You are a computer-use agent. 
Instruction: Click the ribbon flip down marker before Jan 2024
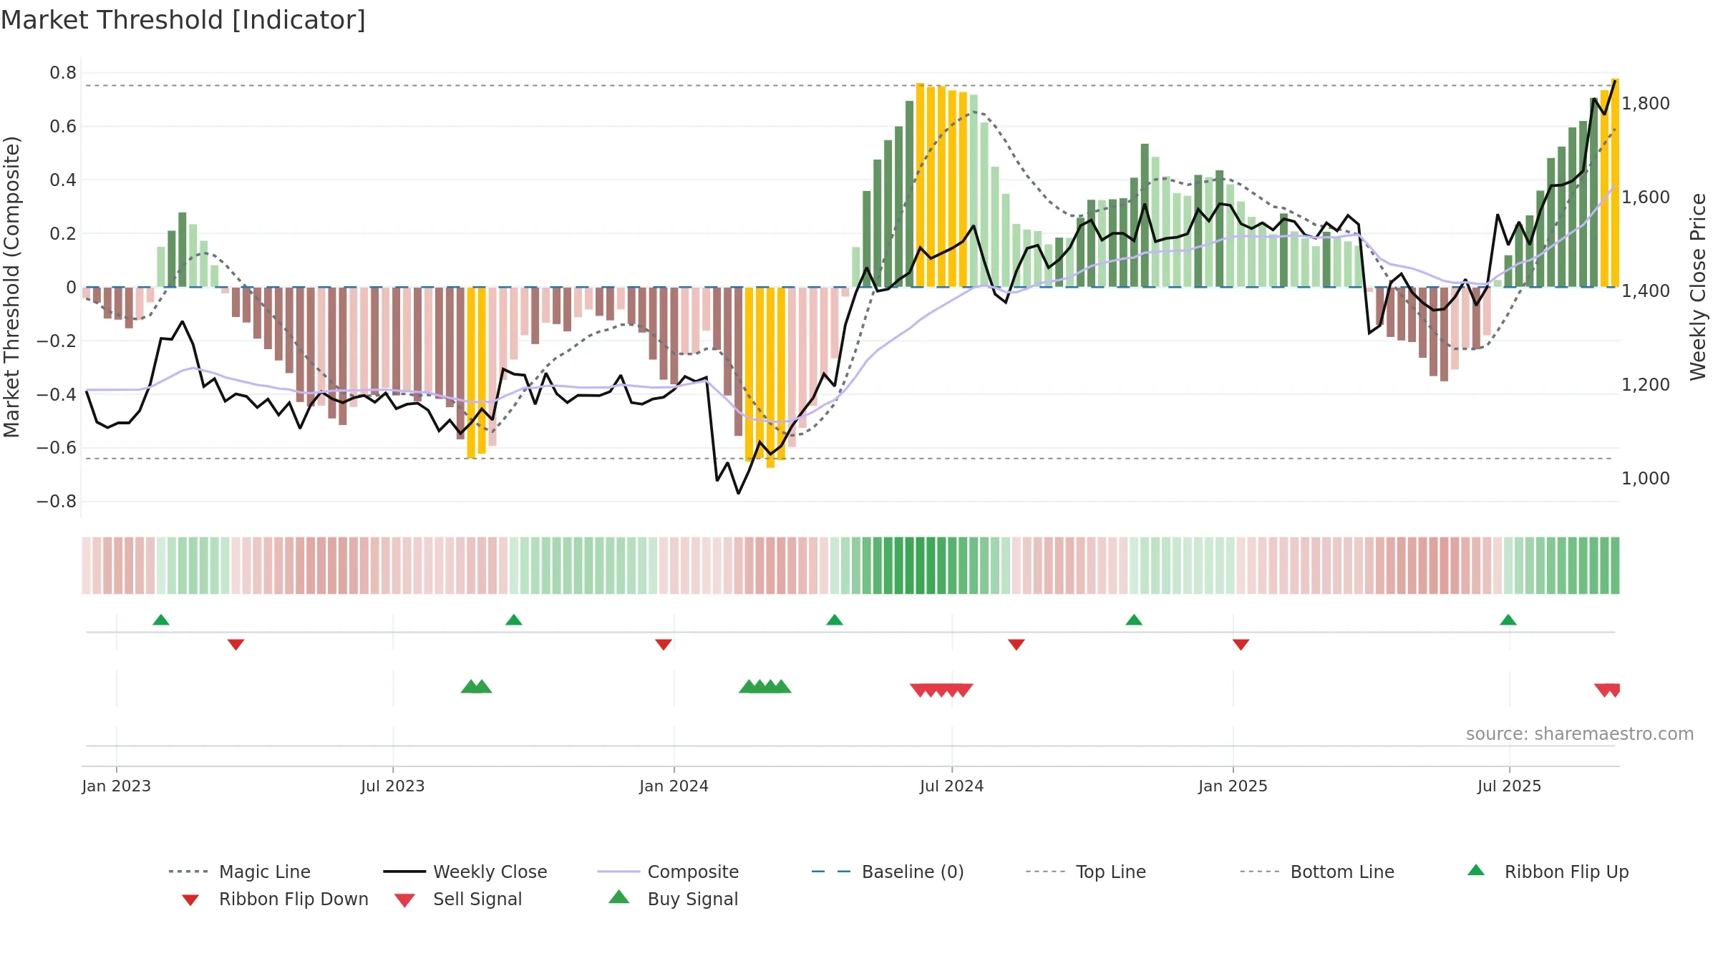664,645
